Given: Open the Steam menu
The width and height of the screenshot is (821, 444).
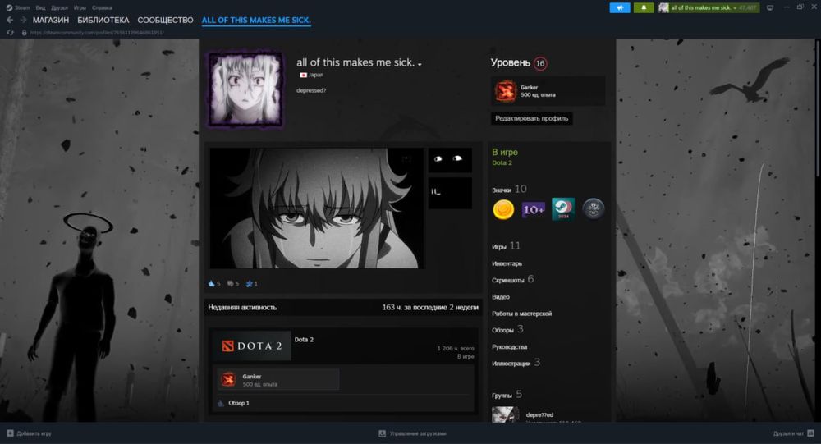Looking at the screenshot, I should (x=22, y=7).
